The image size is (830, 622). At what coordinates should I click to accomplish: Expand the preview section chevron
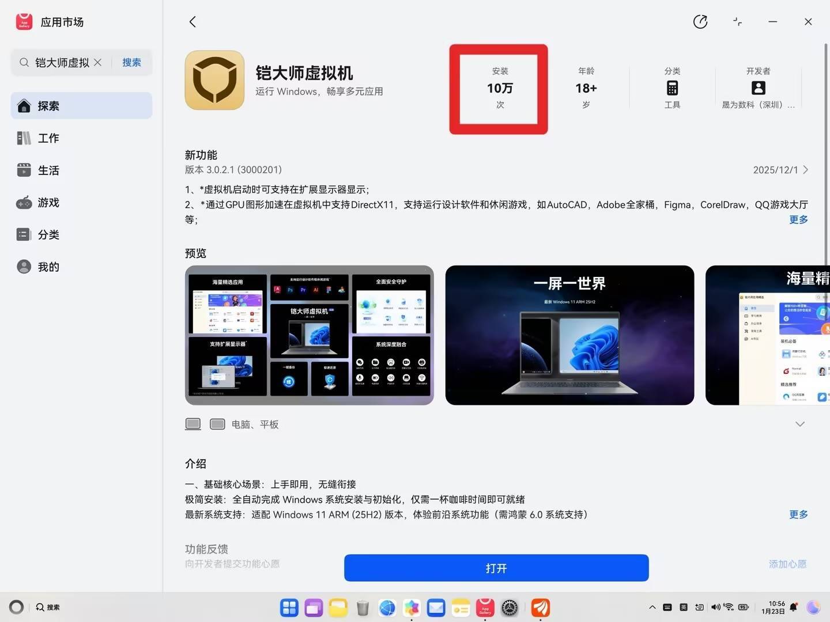point(800,424)
